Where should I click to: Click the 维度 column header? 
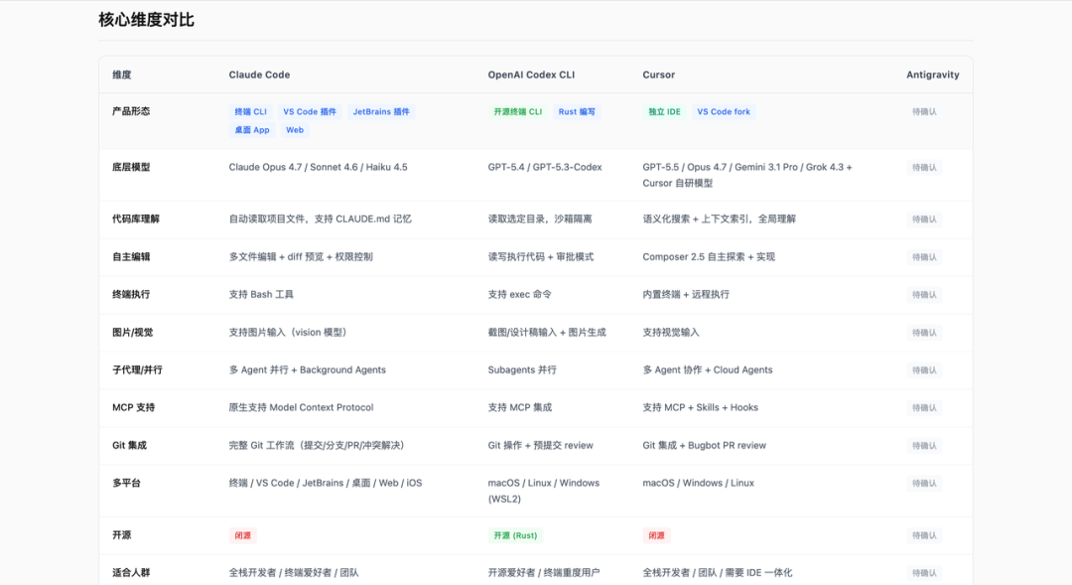122,74
